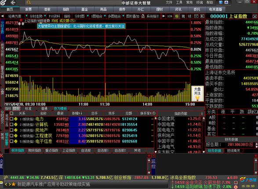Click the red square icon beside news ticker
The image size is (258, 189).
coord(236,182)
